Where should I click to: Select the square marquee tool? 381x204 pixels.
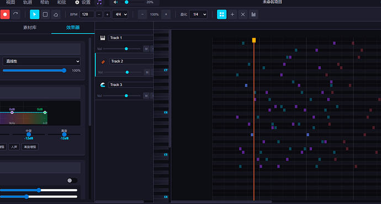pyautogui.click(x=45, y=14)
